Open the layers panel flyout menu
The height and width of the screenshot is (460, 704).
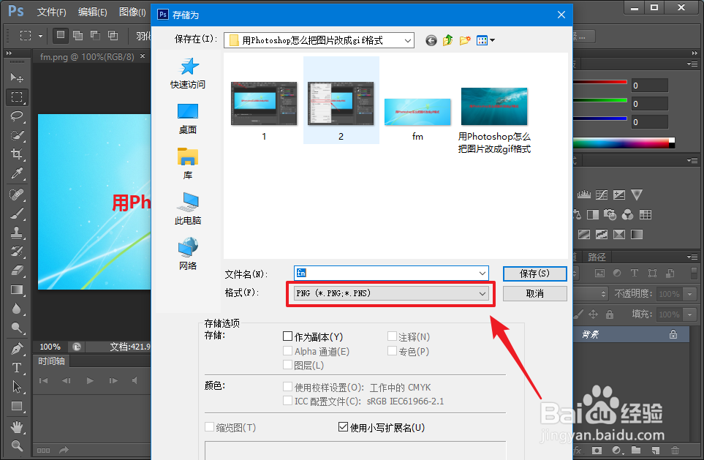pos(692,257)
